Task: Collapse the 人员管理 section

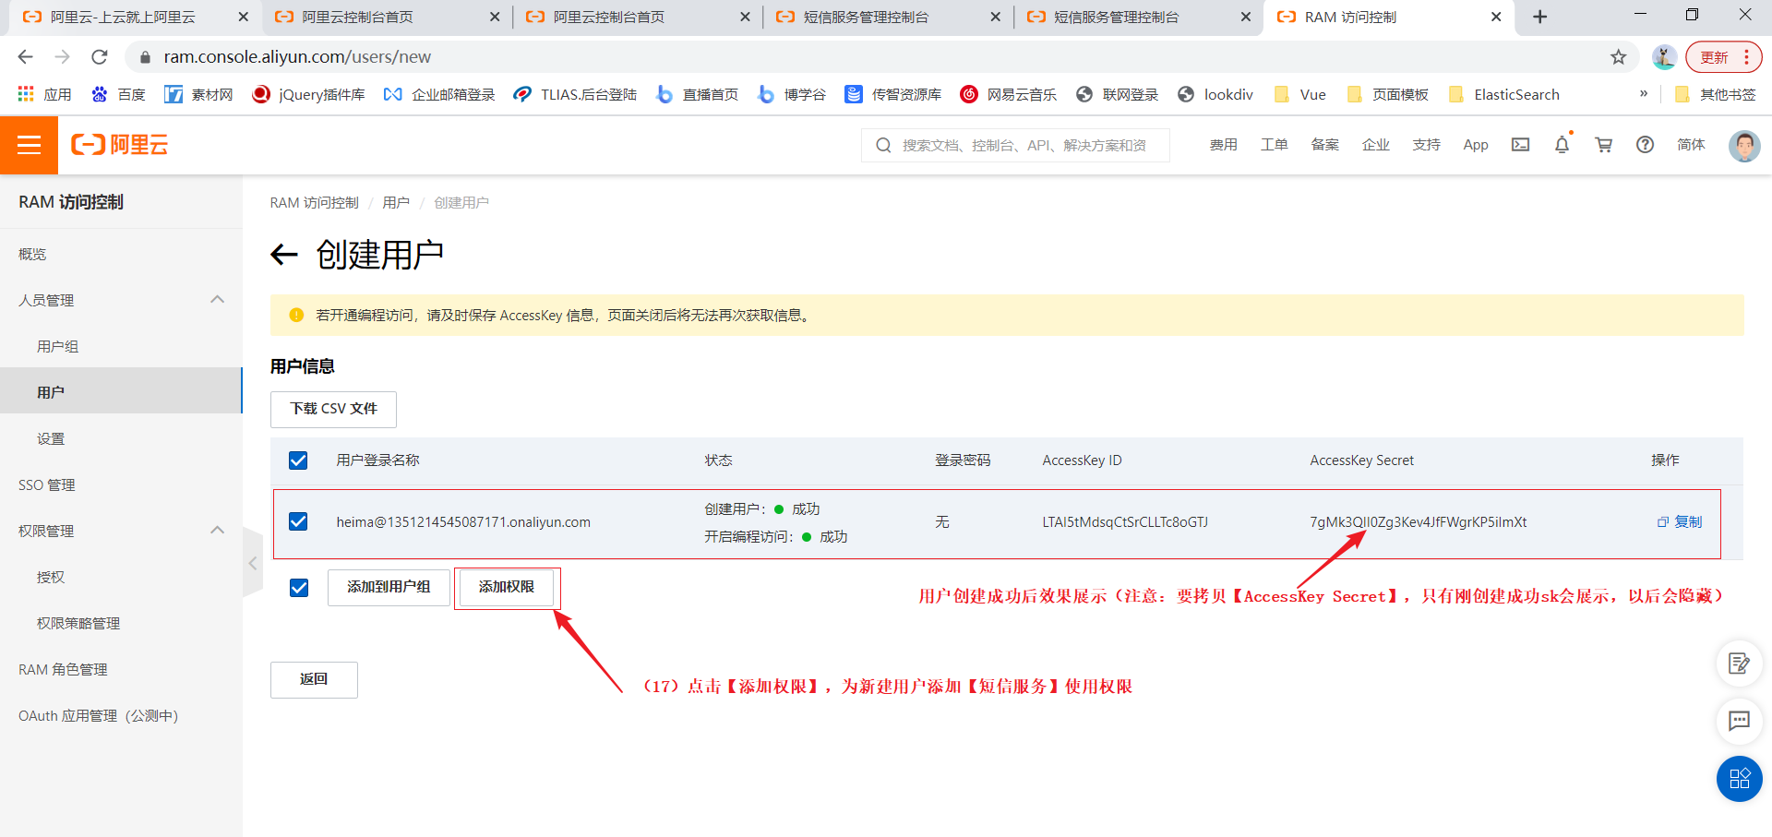Action: coord(218,299)
